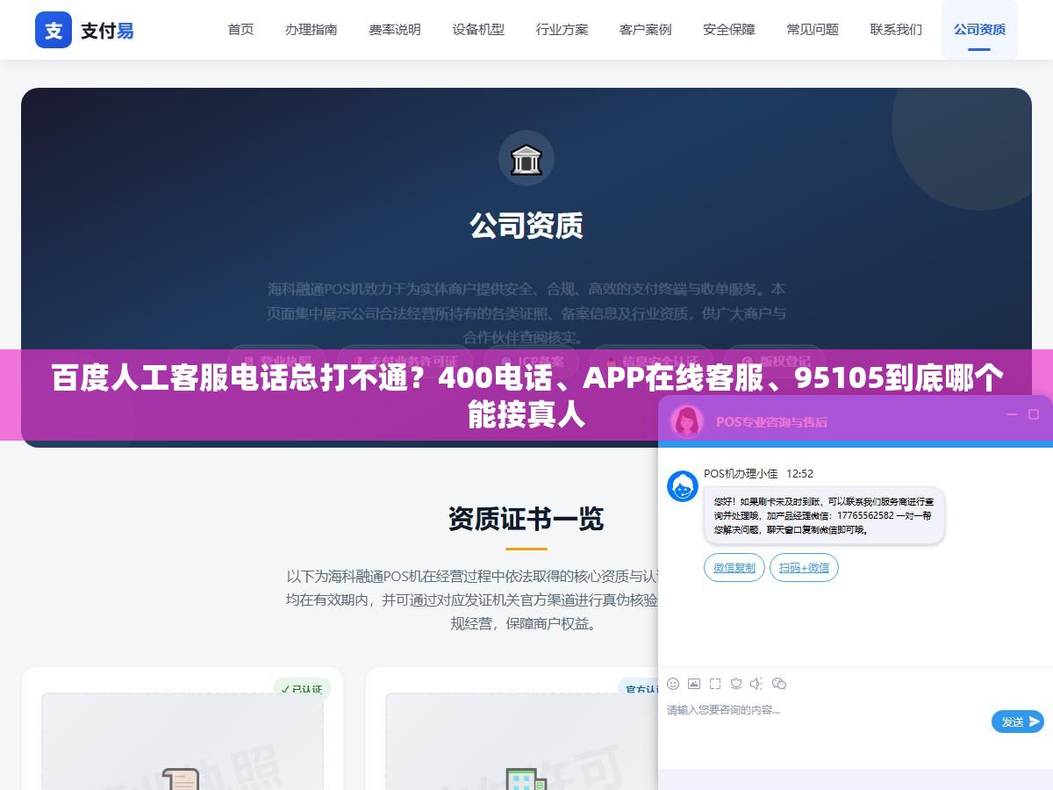Open the emoji picker in the chat
Viewport: 1053px width, 790px height.
click(673, 684)
